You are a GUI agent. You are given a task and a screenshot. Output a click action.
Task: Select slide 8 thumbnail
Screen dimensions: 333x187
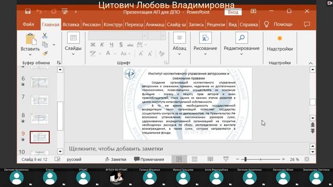(x=40, y=119)
